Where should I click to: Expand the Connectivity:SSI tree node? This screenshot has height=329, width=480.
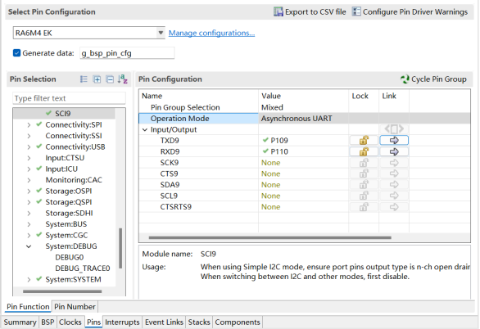[x=29, y=136]
